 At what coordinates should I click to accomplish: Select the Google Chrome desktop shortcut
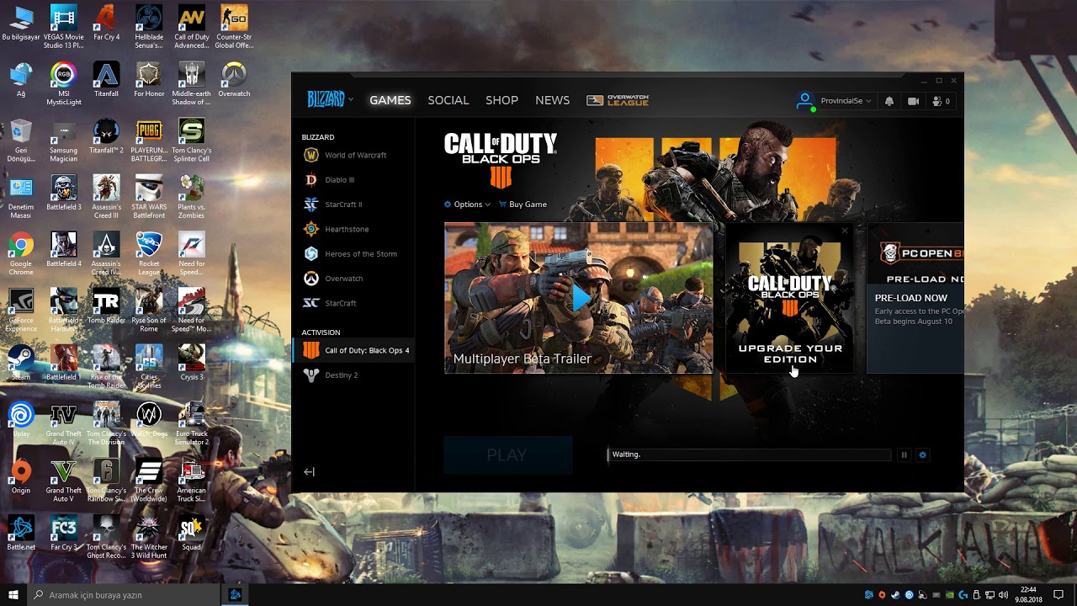point(21,254)
